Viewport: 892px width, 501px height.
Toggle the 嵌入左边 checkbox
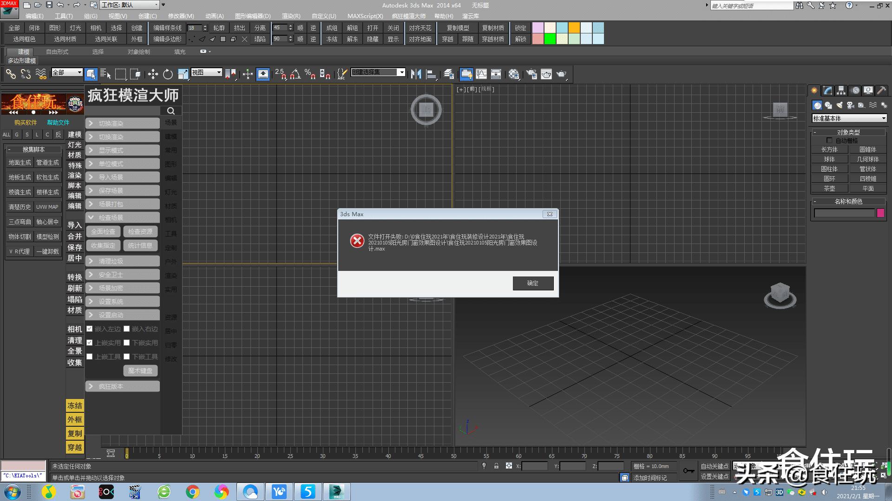coord(90,329)
